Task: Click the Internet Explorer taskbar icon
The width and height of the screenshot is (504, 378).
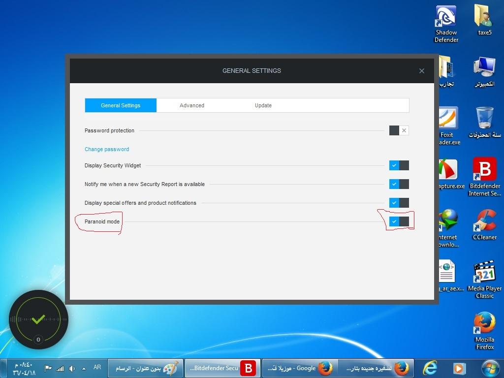Action: tap(430, 368)
